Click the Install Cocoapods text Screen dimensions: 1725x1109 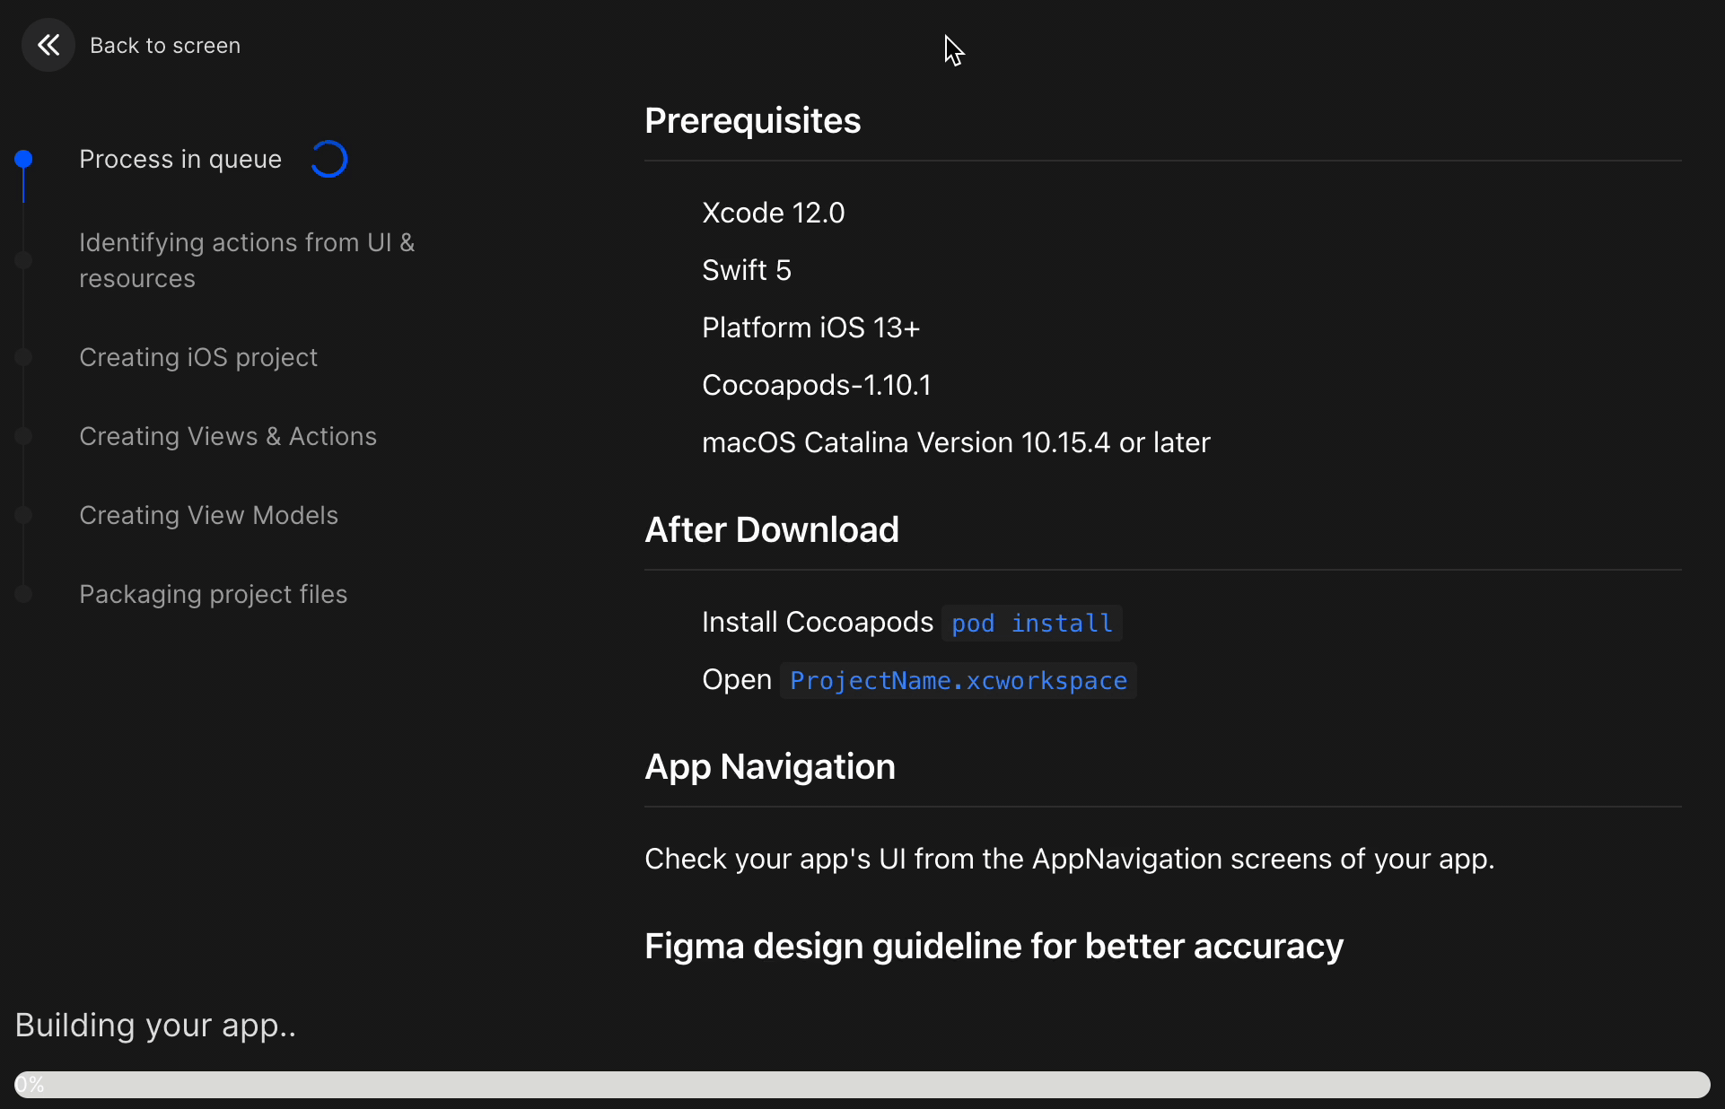click(818, 622)
